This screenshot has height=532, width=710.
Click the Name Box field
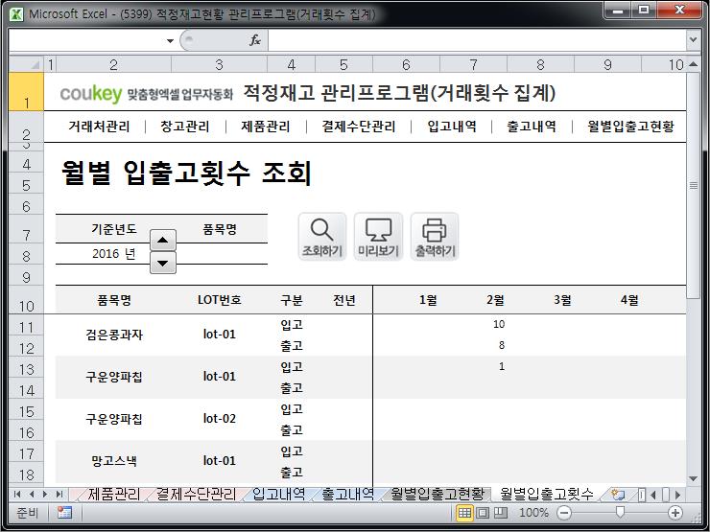click(87, 40)
